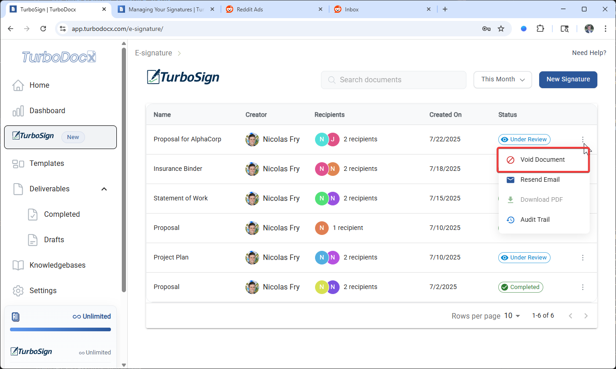This screenshot has width=616, height=369.
Task: Choose Download PDF from the menu
Action: (x=544, y=199)
